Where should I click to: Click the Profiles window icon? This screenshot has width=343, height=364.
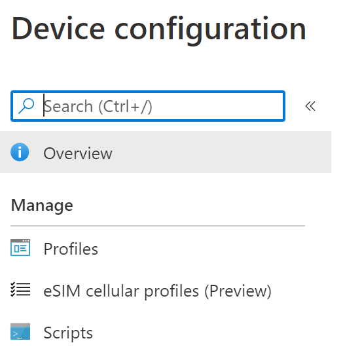tap(20, 247)
